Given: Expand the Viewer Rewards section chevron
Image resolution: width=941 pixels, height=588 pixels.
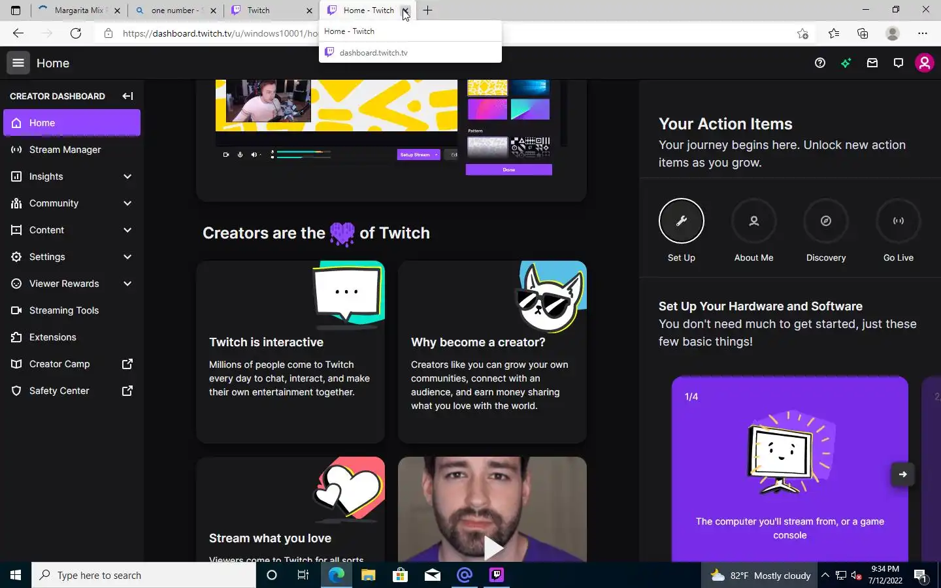Looking at the screenshot, I should tap(127, 284).
